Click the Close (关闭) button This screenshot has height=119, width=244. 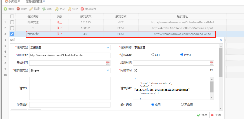tap(216, 115)
